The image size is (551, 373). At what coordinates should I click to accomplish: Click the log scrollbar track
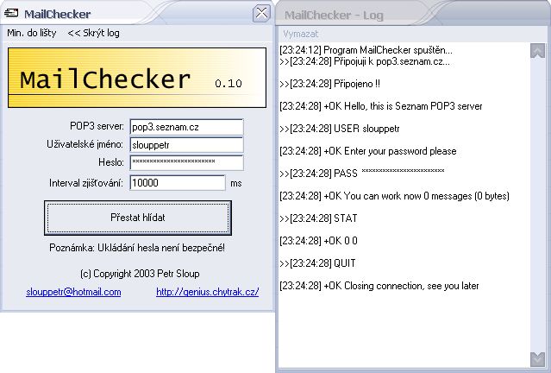pos(537,205)
